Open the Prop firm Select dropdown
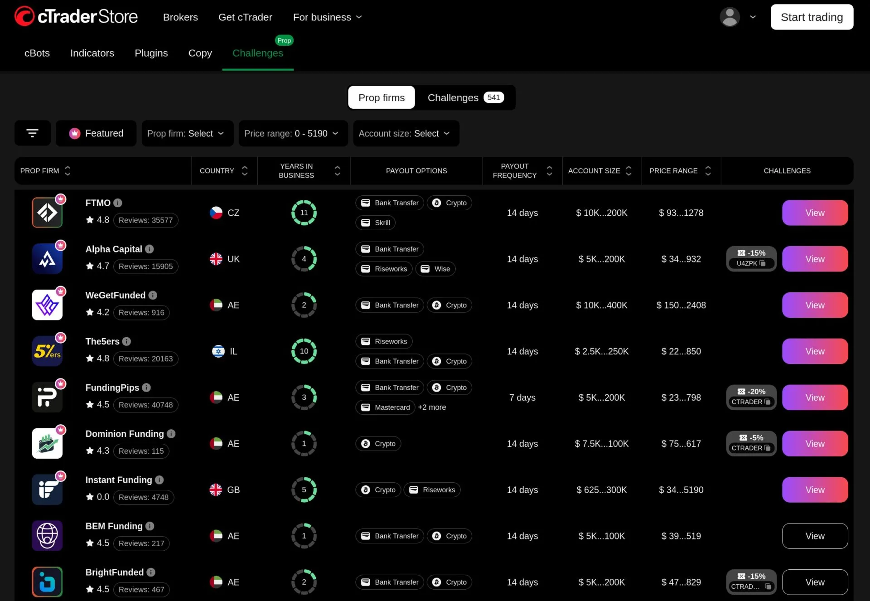Viewport: 870px width, 601px height. point(187,133)
